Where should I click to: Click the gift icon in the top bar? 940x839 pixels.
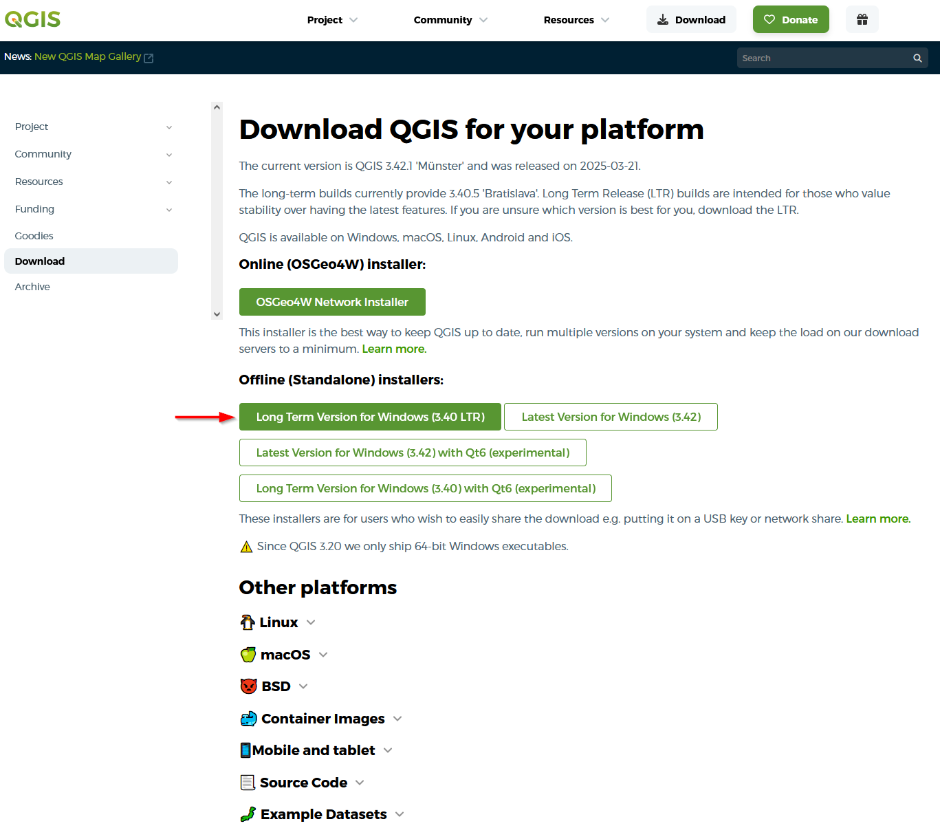pyautogui.click(x=862, y=19)
